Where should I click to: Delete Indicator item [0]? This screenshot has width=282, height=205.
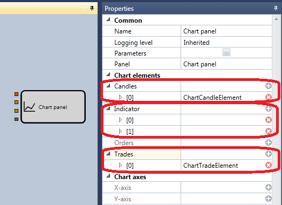pos(269,120)
